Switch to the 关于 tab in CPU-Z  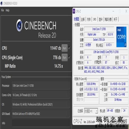point(115,19)
